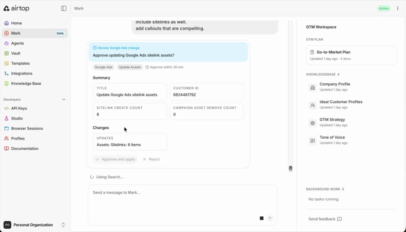Click the Active status badge

(x=384, y=8)
